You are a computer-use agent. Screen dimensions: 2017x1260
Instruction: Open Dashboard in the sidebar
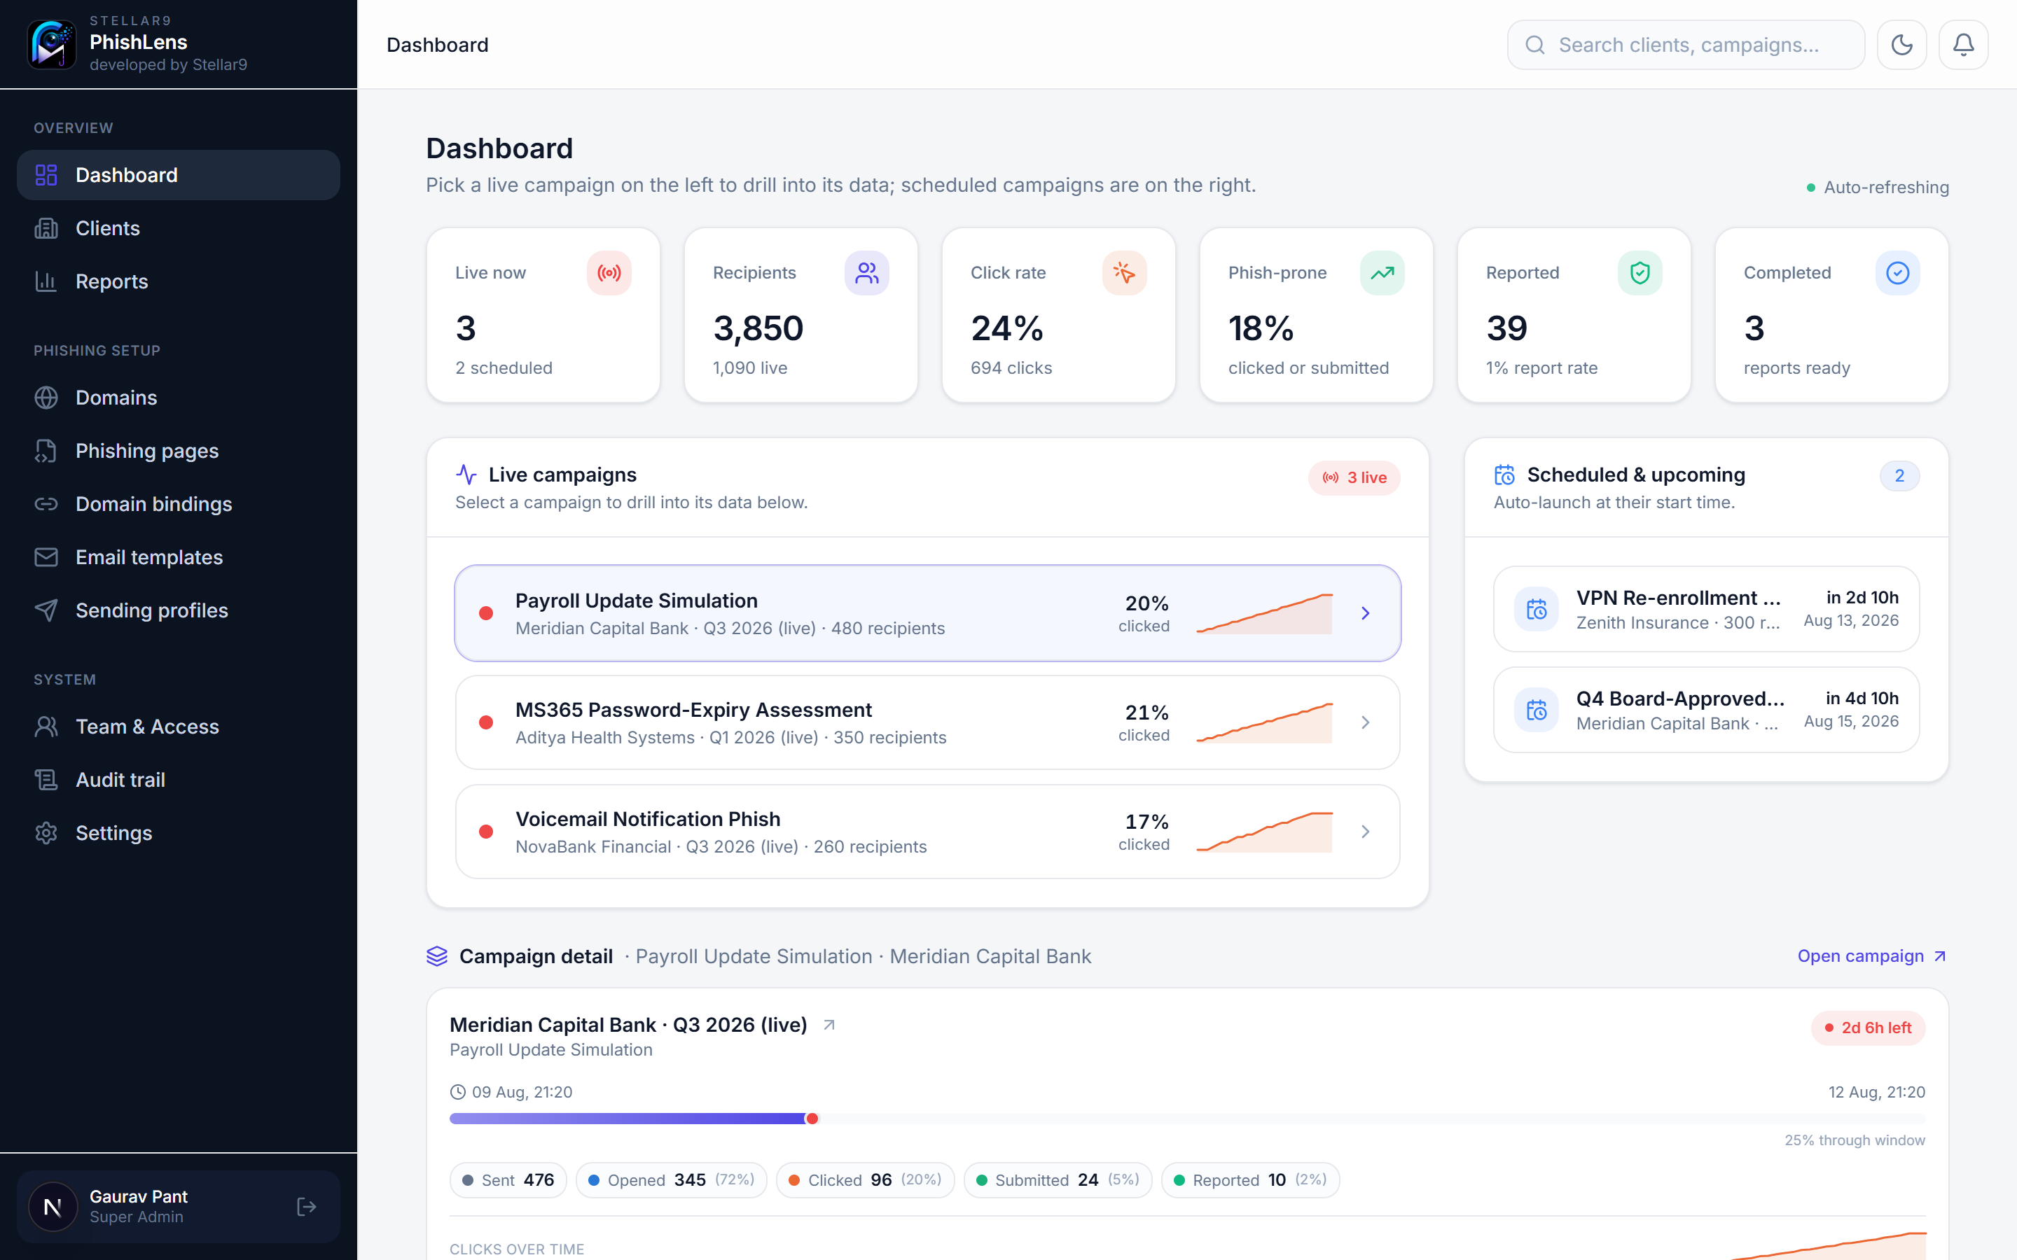click(179, 175)
